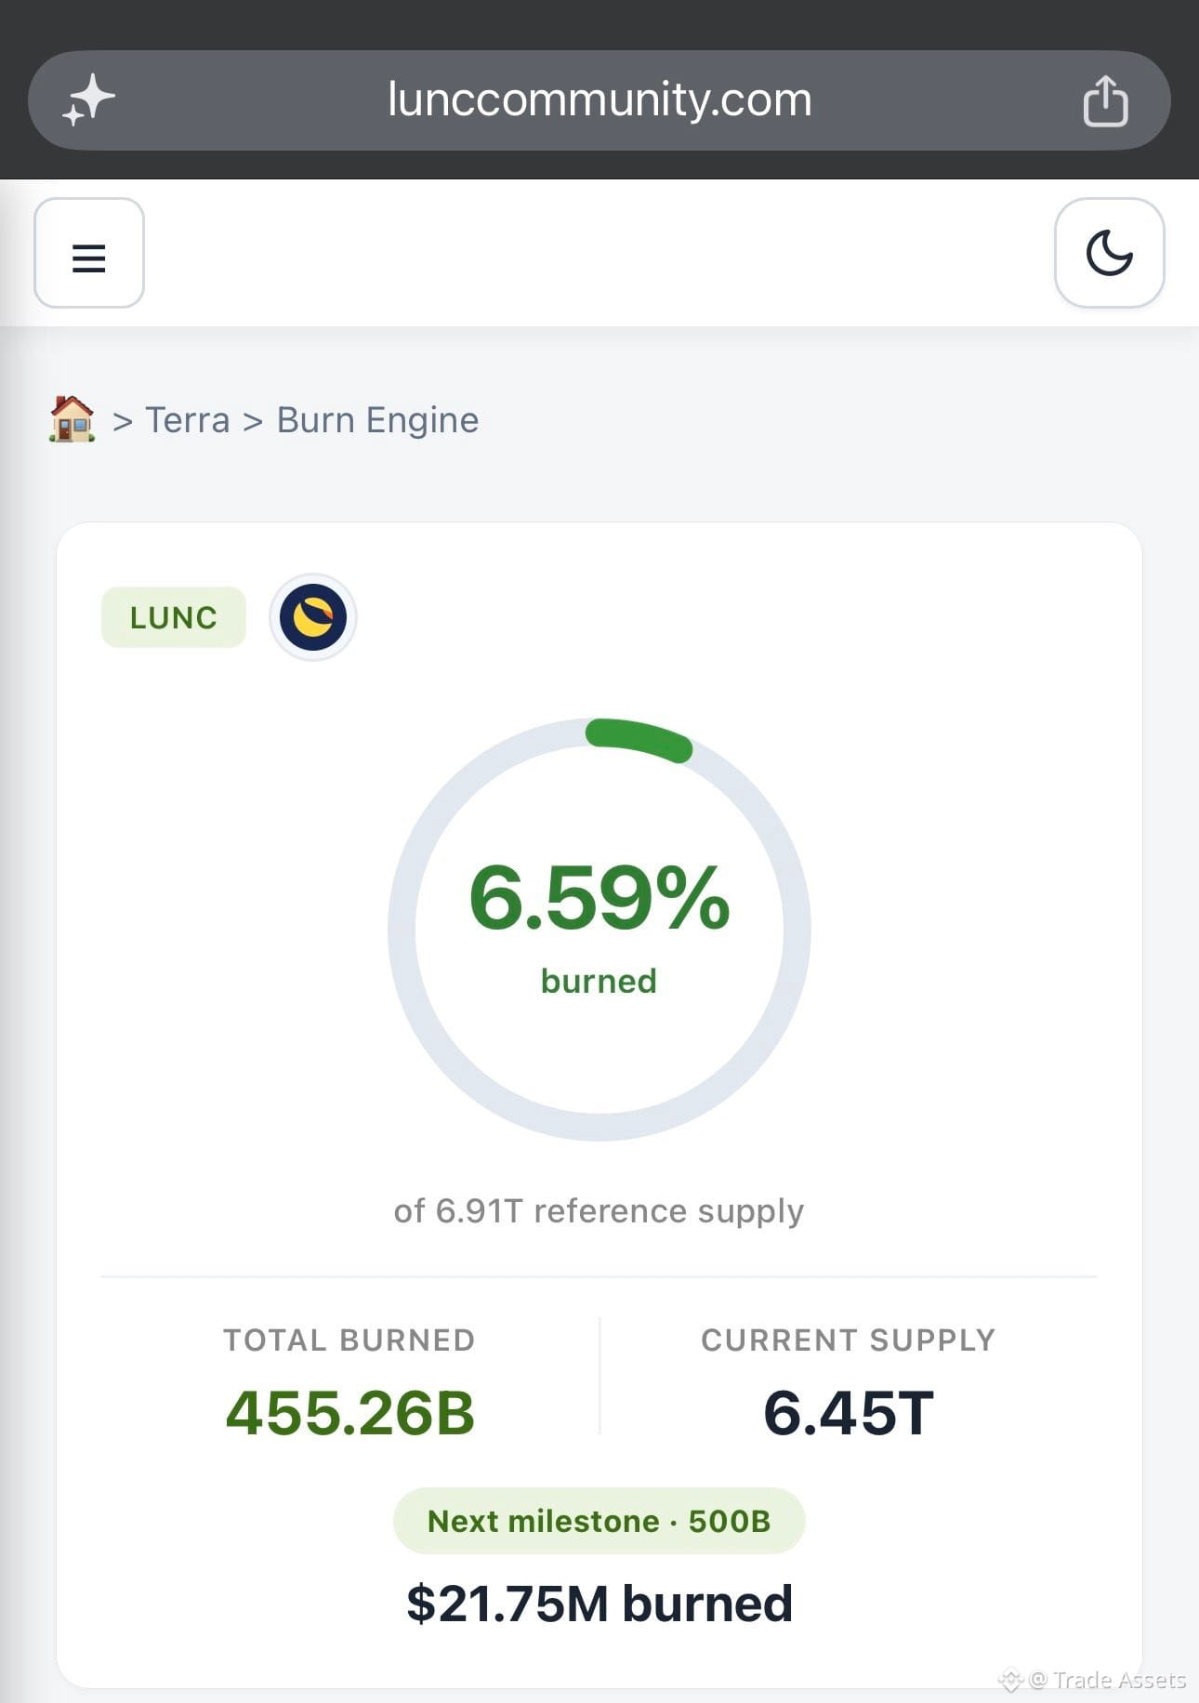Tap the Next milestone 500B pill

click(x=599, y=1521)
